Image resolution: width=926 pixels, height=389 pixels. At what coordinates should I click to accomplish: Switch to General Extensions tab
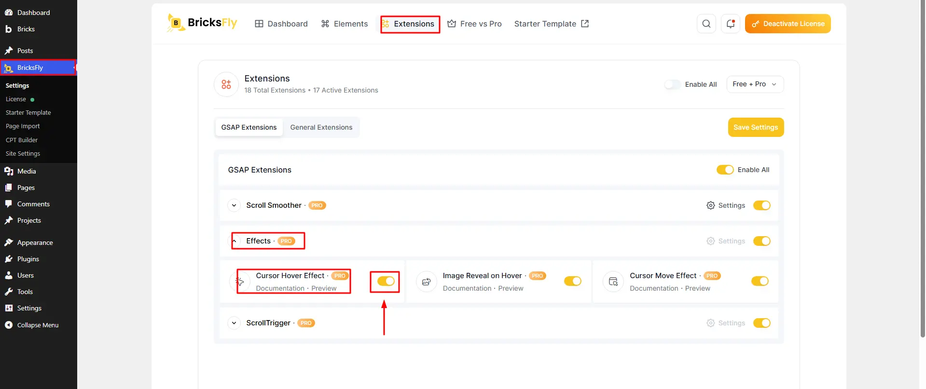(321, 127)
